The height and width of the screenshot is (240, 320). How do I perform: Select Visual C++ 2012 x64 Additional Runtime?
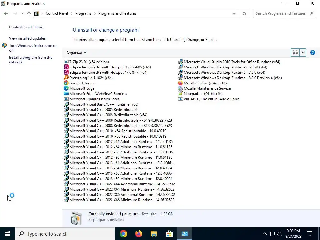118,142
